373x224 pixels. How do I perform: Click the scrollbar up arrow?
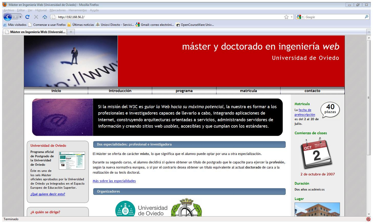(369, 38)
